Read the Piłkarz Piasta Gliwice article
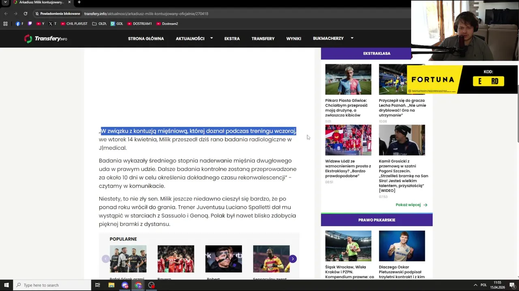The width and height of the screenshot is (519, 291). click(x=346, y=108)
